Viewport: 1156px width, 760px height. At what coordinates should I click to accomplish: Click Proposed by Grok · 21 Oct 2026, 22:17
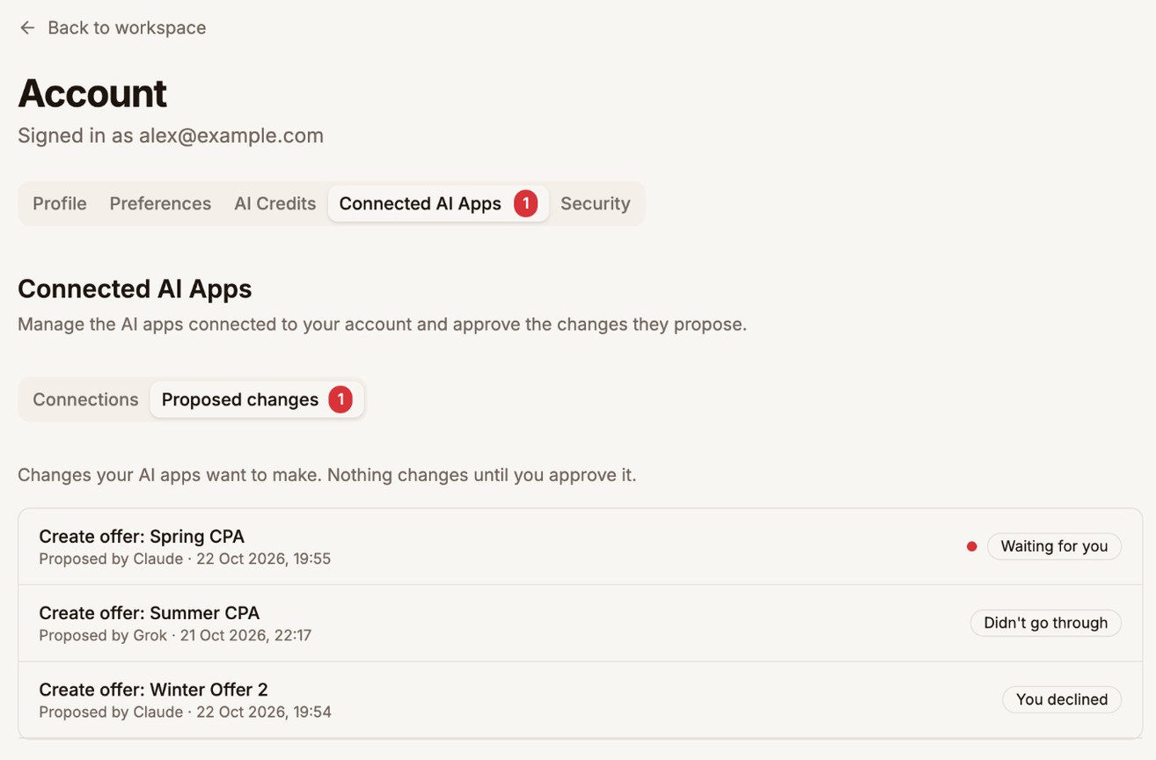[x=175, y=635]
